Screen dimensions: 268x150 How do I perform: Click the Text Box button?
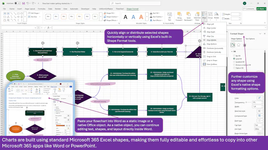34,17
